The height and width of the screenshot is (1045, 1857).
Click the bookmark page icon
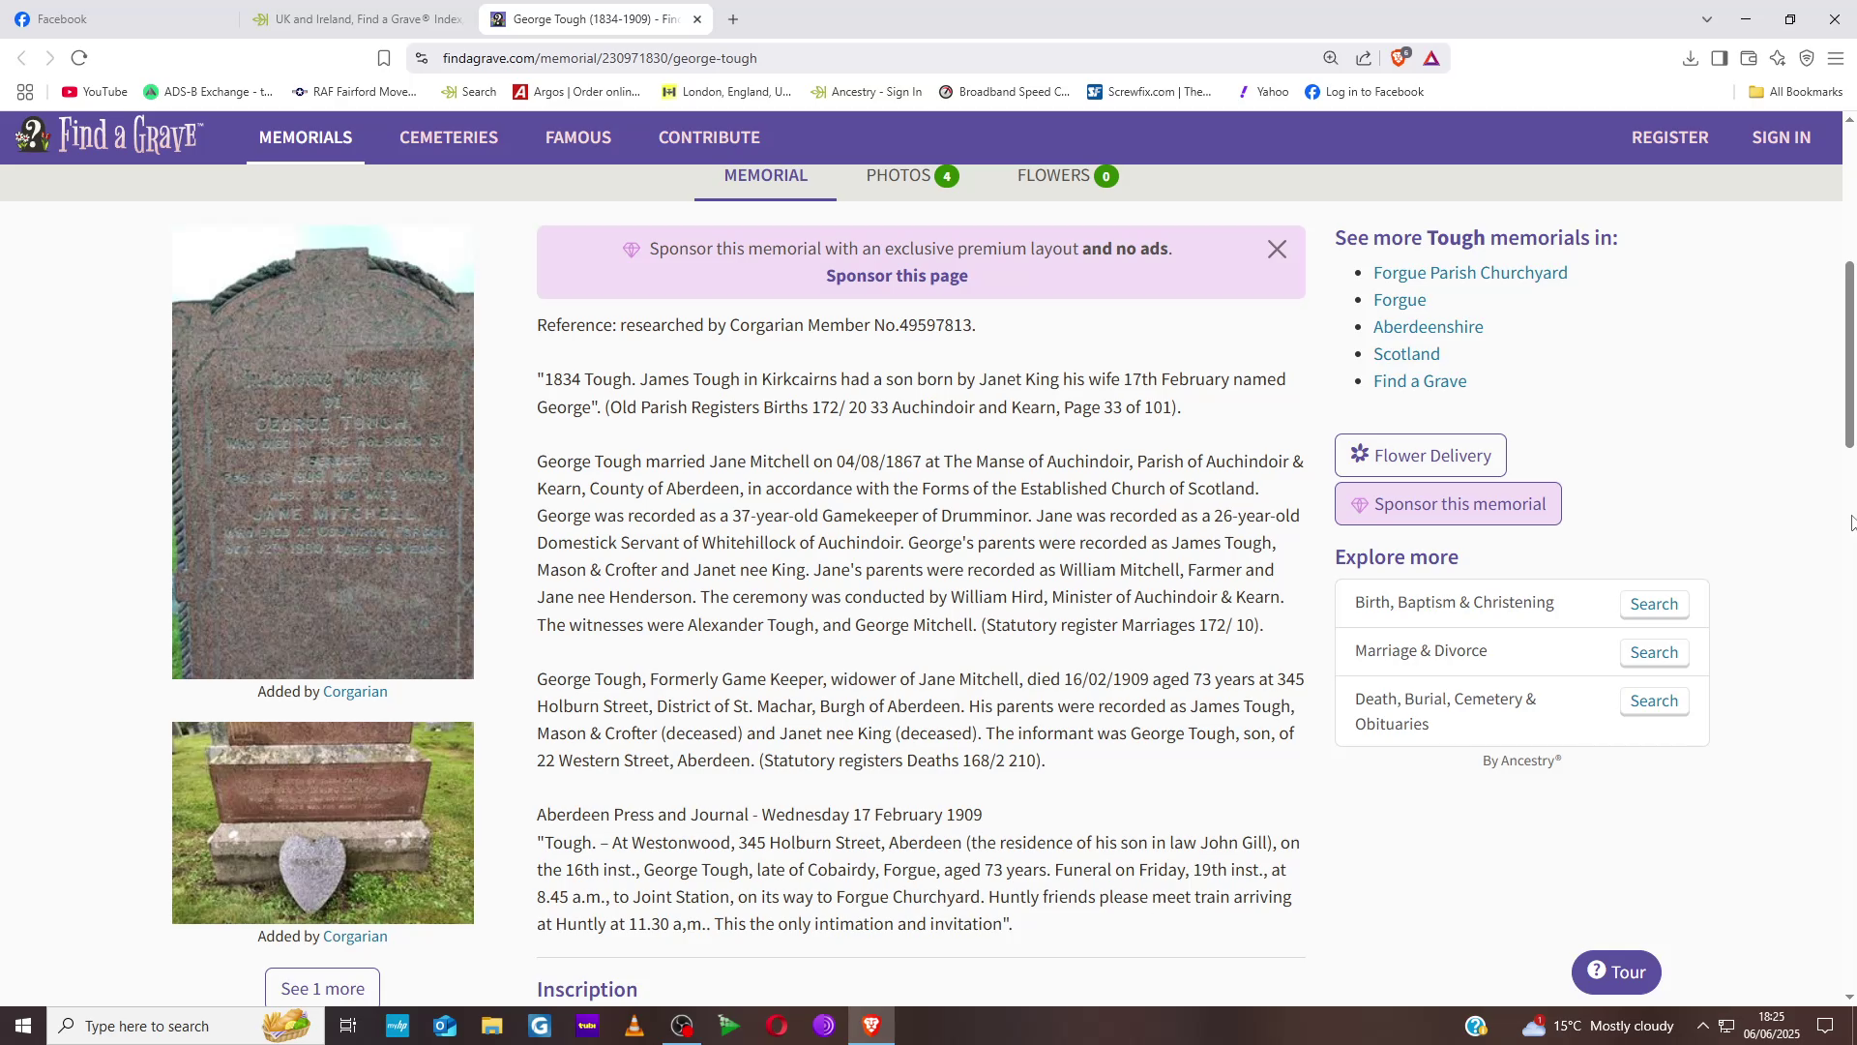tap(384, 59)
